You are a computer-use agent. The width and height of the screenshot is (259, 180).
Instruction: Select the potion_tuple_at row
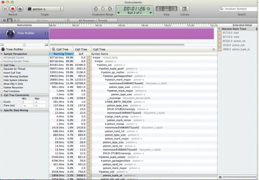[x=133, y=175]
